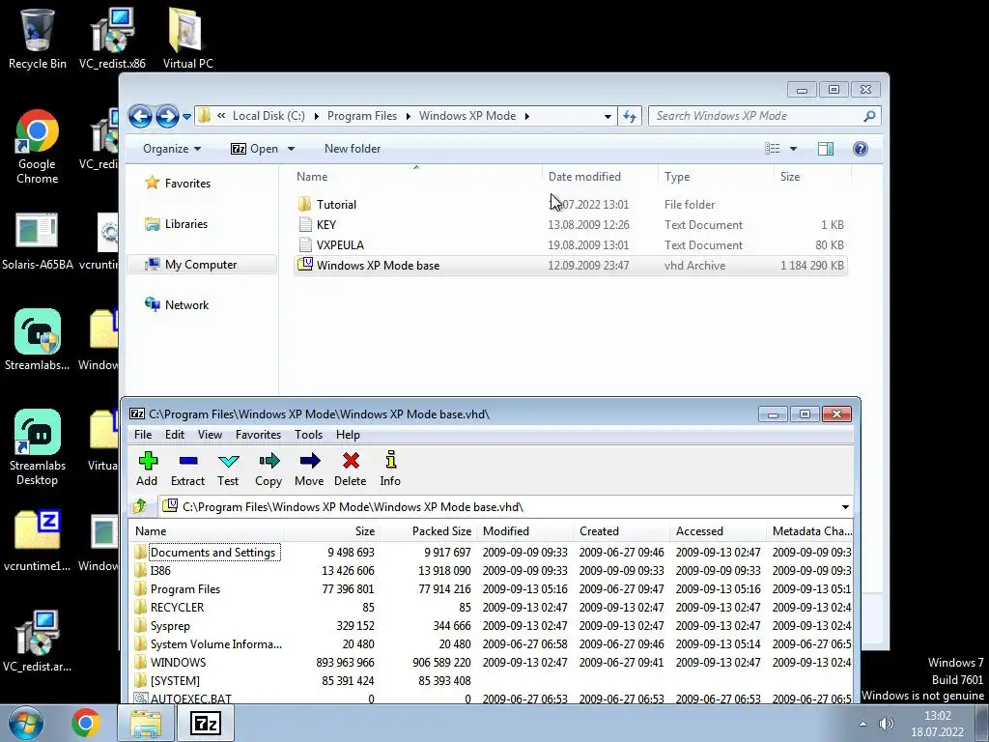The image size is (989, 742).
Task: Select Favorites in Explorer navigation pane
Action: pyautogui.click(x=178, y=183)
